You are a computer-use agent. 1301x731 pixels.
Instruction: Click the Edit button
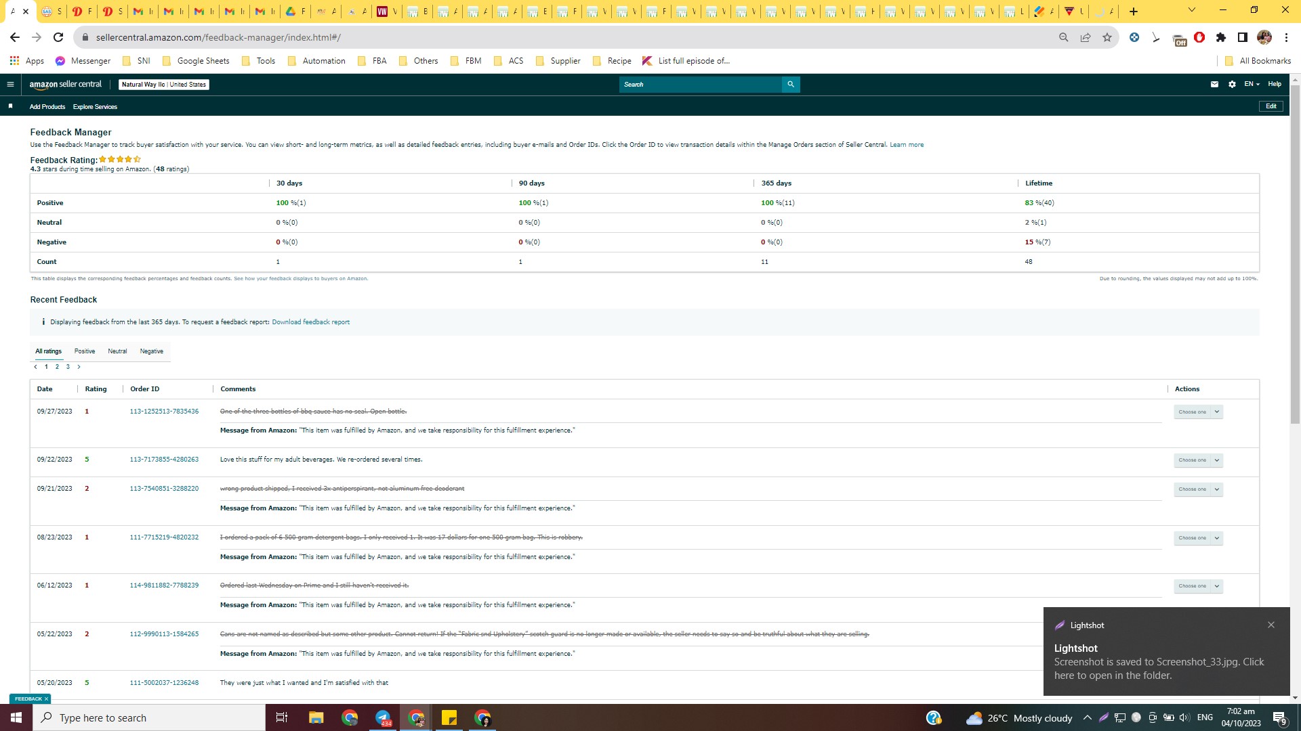(1271, 106)
